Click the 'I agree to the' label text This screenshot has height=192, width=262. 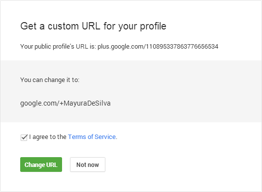pos(48,137)
